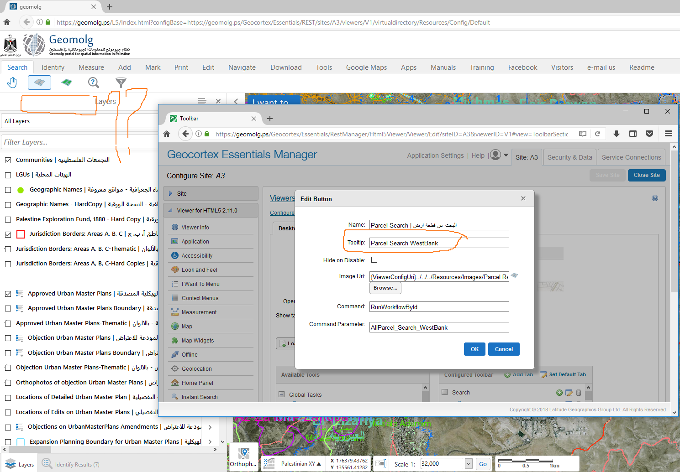
Task: Click the 1:500 scale icon in the status bar
Action: point(380,464)
